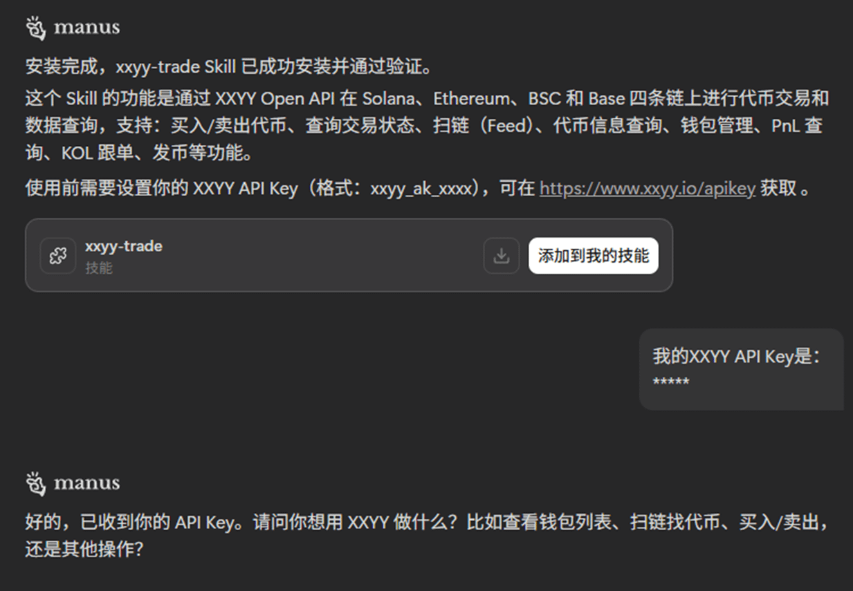Viewport: 853px width, 591px height.
Task: Click the puzzle-piece skill icon on xxyy-trade card
Action: tap(58, 256)
